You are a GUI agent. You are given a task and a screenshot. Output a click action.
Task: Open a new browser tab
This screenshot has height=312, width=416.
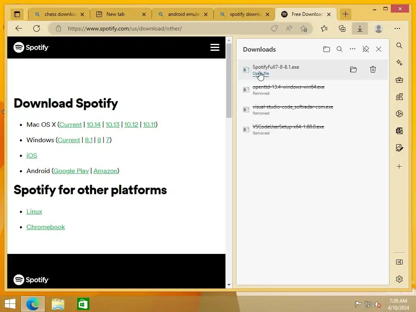coord(345,14)
